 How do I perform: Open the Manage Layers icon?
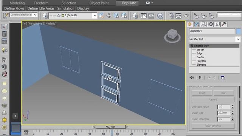pyautogui.click(x=45, y=16)
